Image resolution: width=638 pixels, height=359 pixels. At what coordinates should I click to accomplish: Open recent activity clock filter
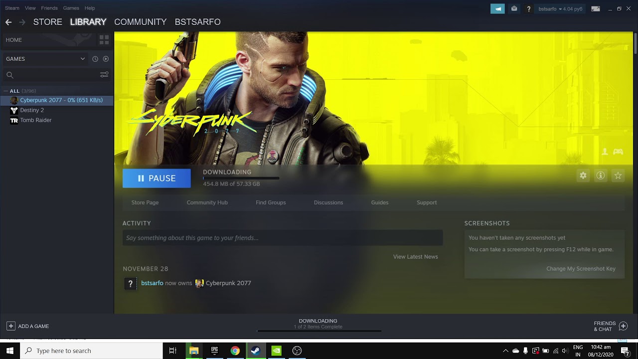click(95, 59)
